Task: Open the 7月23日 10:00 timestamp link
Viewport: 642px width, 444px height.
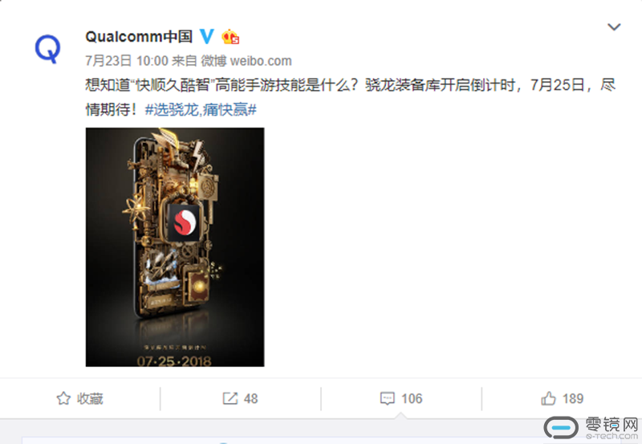Action: coord(127,61)
